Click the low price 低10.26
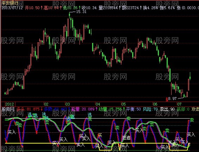 [70, 8]
